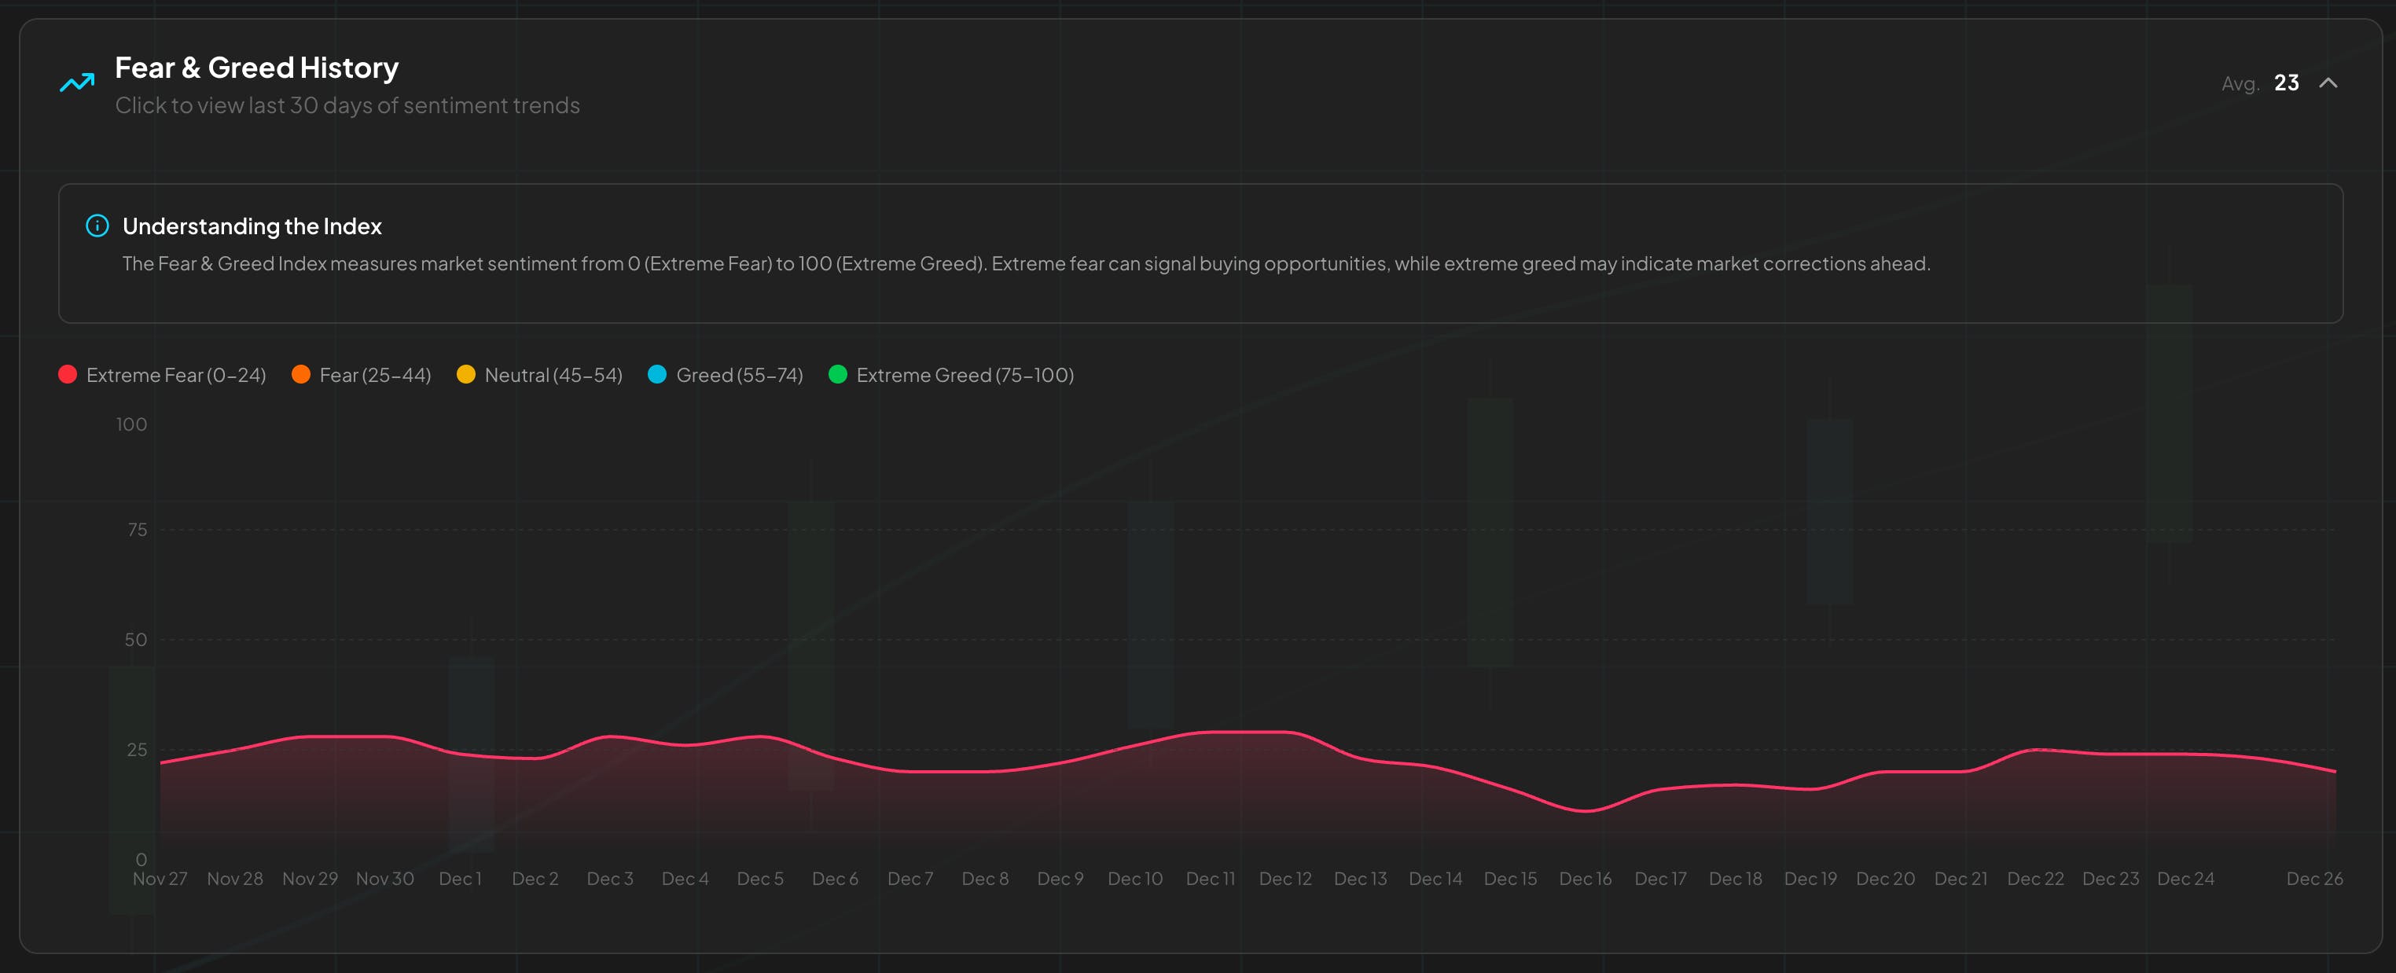2396x973 pixels.
Task: Click the red Extreme Fear legend dot
Action: 68,374
